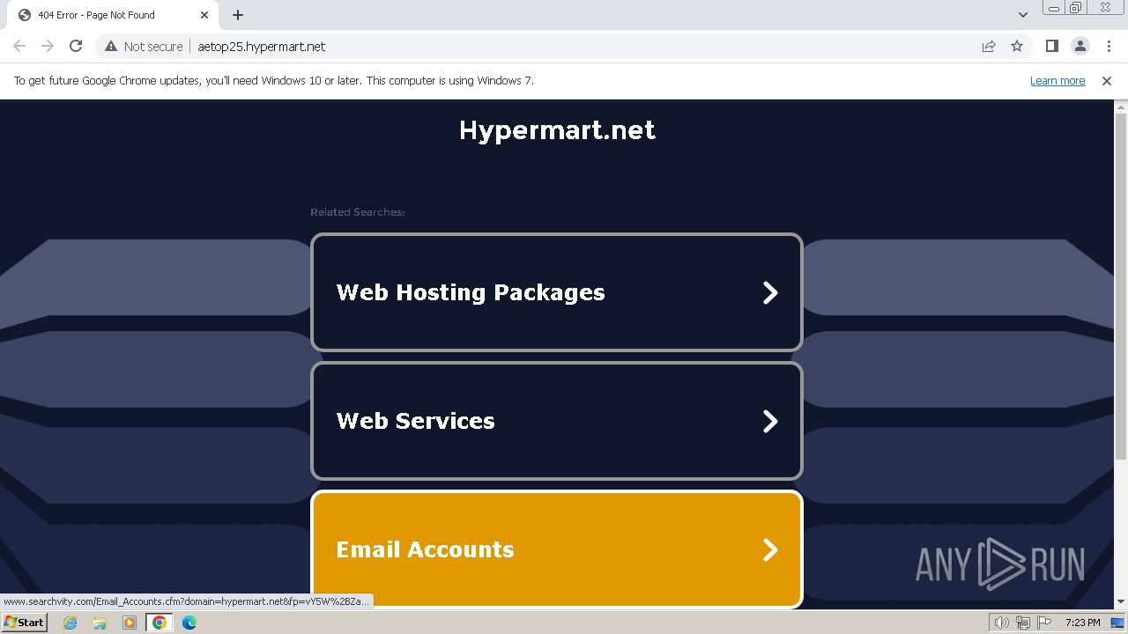The image size is (1128, 634).
Task: Launch Microsoft Edge from the taskbar
Action: [189, 623]
